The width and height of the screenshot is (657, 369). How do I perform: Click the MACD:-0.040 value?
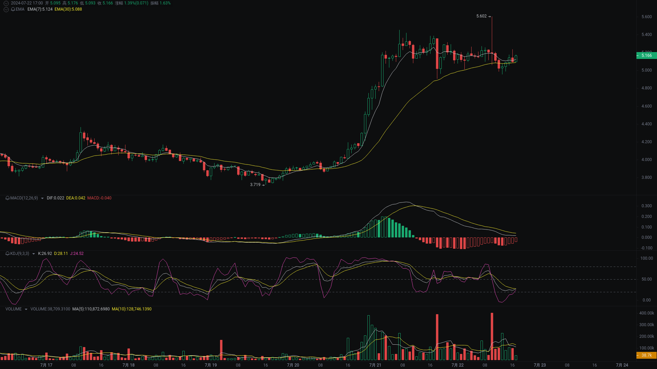click(99, 198)
